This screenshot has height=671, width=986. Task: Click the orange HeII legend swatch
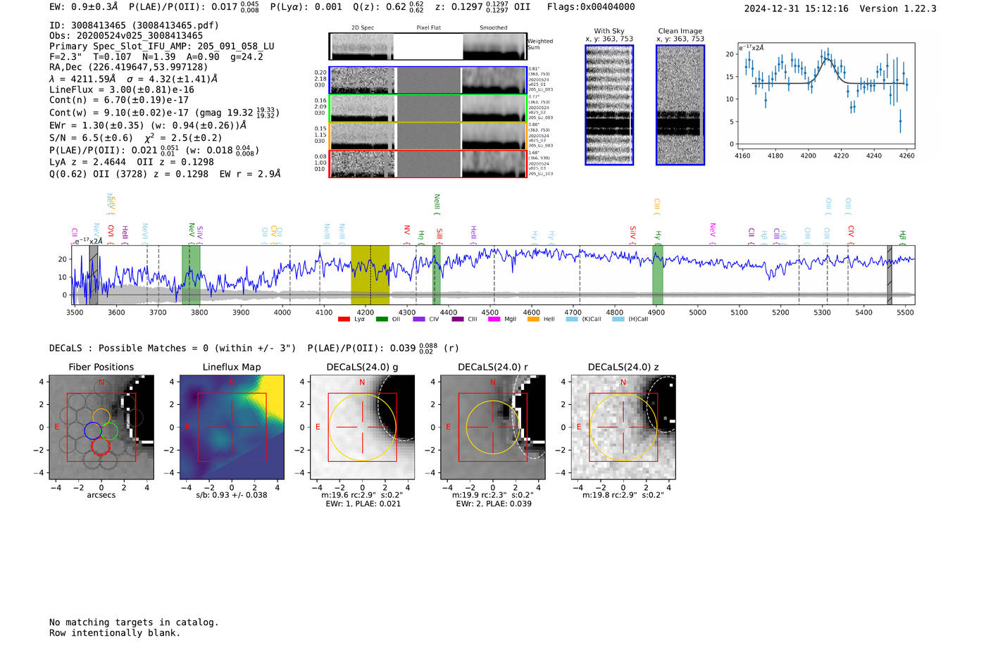click(533, 319)
